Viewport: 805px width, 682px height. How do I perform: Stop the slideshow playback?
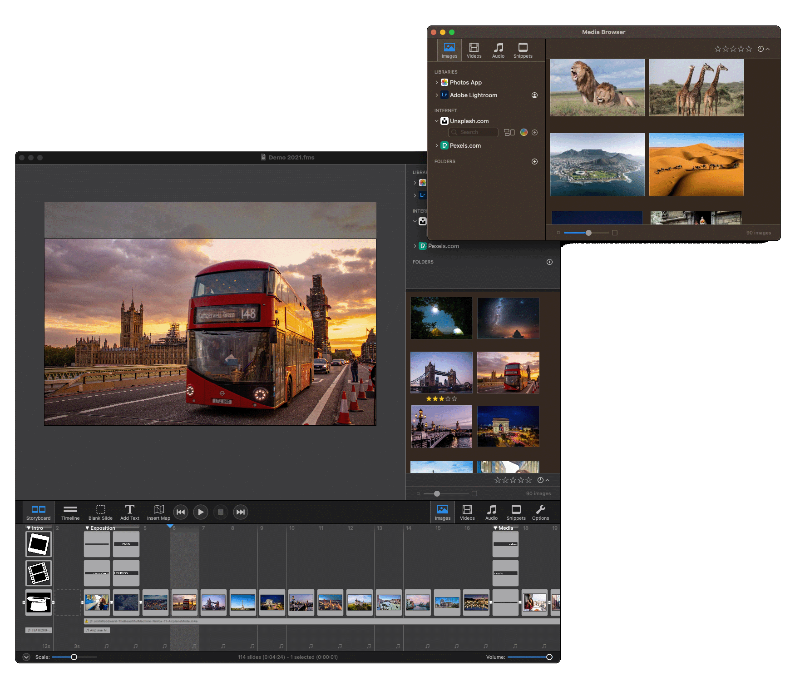(221, 512)
